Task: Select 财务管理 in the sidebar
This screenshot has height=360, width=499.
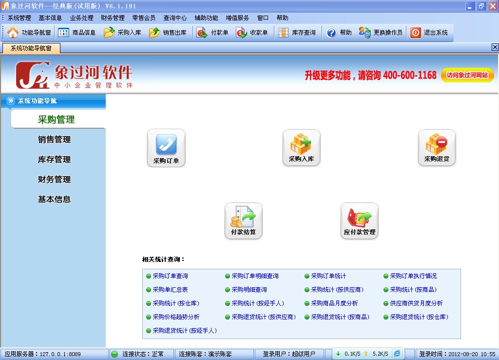Action: pos(55,180)
